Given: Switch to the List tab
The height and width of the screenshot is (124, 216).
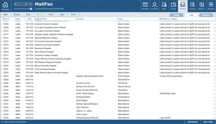Looking at the screenshot, I should (x=191, y=15).
